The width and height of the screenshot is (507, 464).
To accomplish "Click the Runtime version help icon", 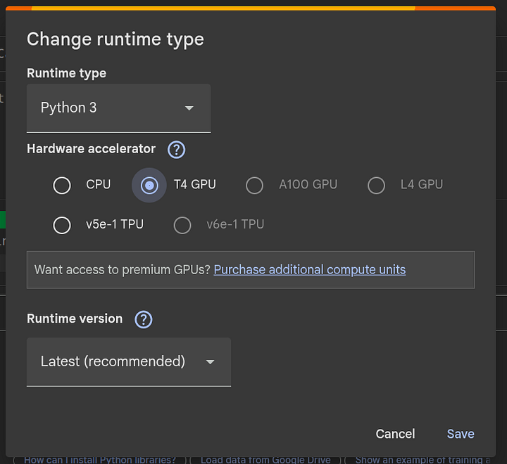I will point(144,319).
